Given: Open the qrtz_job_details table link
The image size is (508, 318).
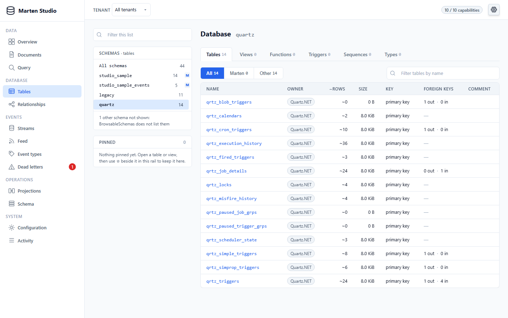Looking at the screenshot, I should [226, 171].
